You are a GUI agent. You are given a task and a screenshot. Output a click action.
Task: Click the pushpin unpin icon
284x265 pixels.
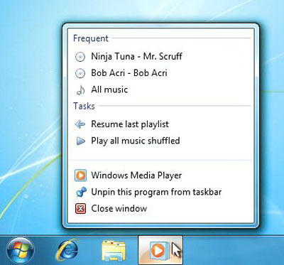pos(81,192)
